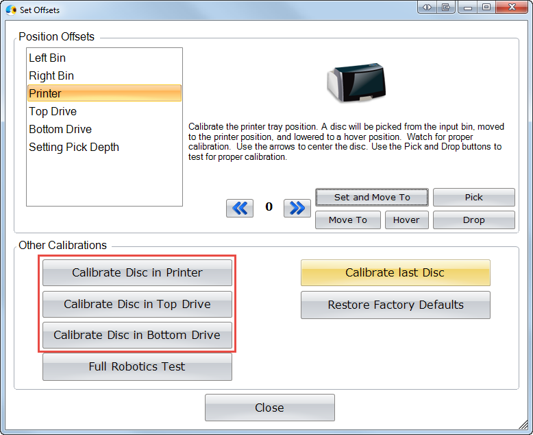Select Bottom Drive list item
The width and height of the screenshot is (533, 435).
tap(104, 130)
